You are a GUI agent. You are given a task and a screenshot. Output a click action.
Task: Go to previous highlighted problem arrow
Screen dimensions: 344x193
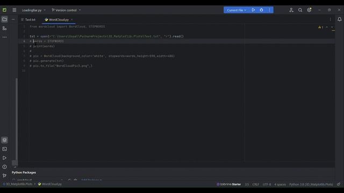327,27
